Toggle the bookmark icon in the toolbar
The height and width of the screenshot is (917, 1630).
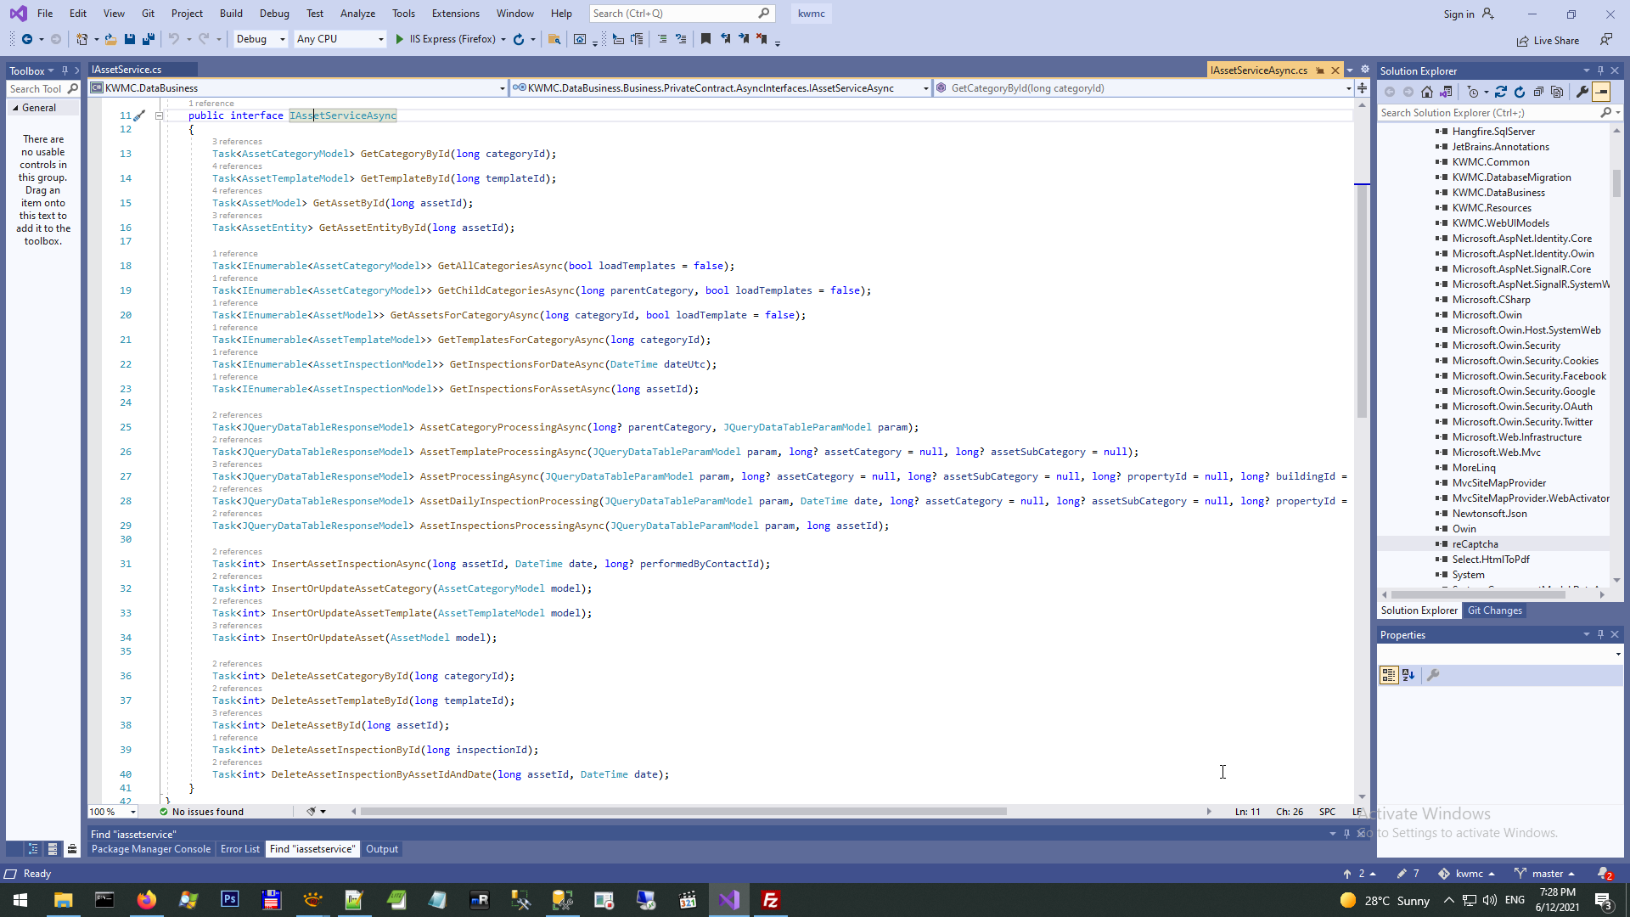[x=705, y=39]
